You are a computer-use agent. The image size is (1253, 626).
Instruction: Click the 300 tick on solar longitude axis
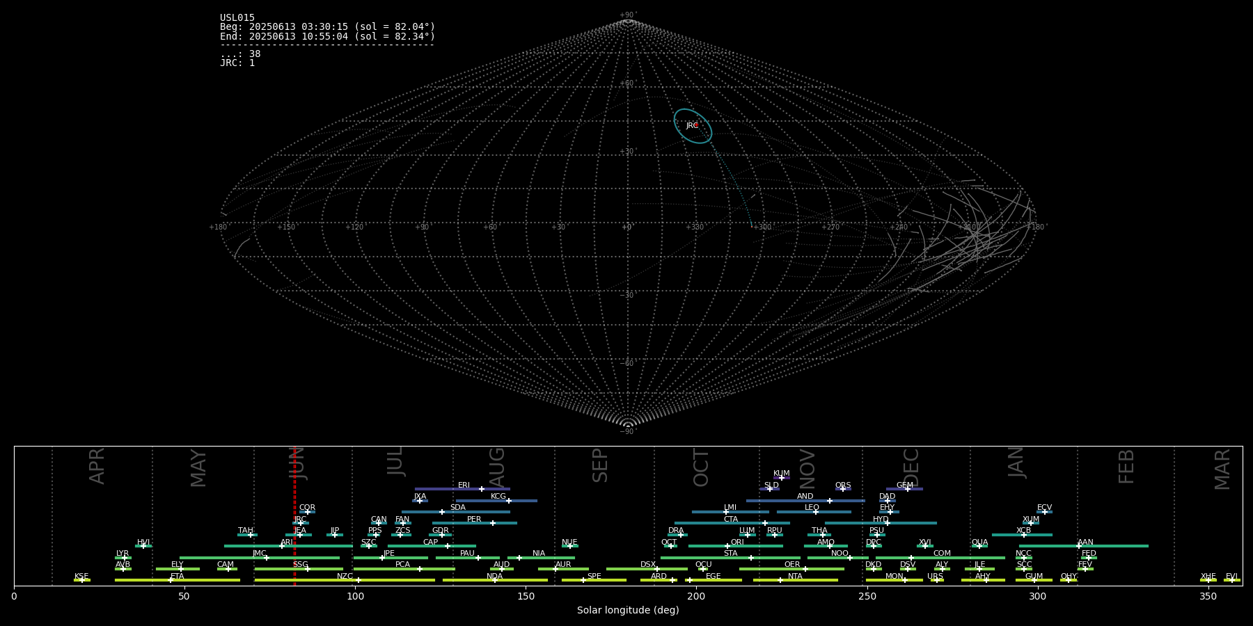pyautogui.click(x=1037, y=596)
